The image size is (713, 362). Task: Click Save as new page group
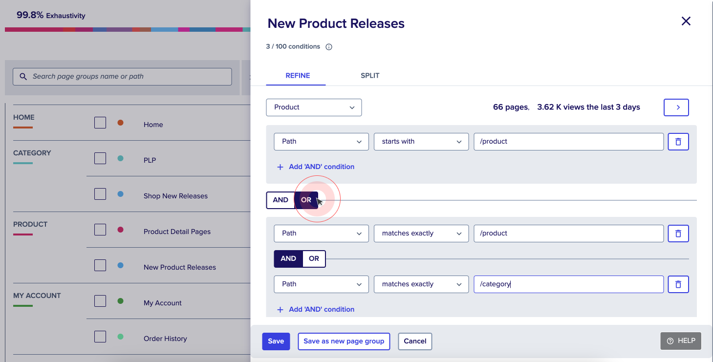[344, 341]
